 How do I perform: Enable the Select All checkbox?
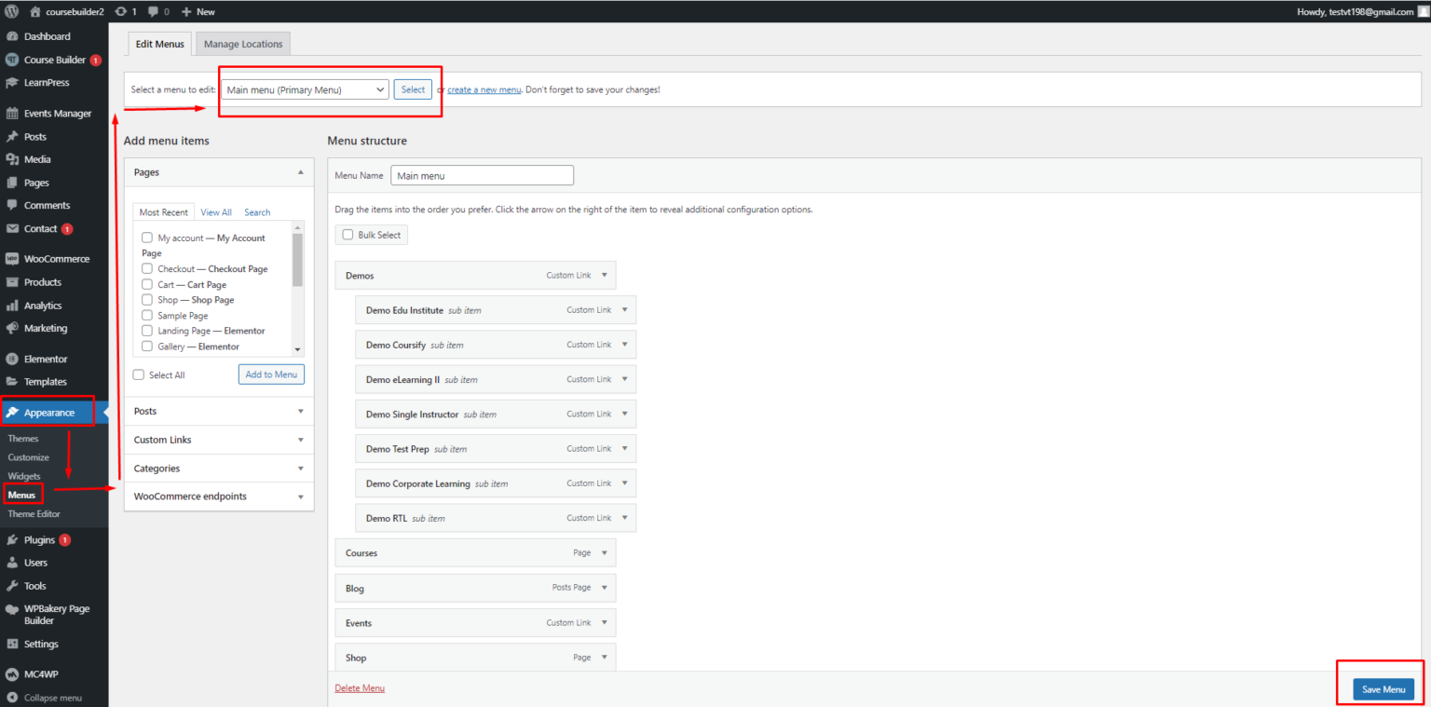click(x=139, y=374)
